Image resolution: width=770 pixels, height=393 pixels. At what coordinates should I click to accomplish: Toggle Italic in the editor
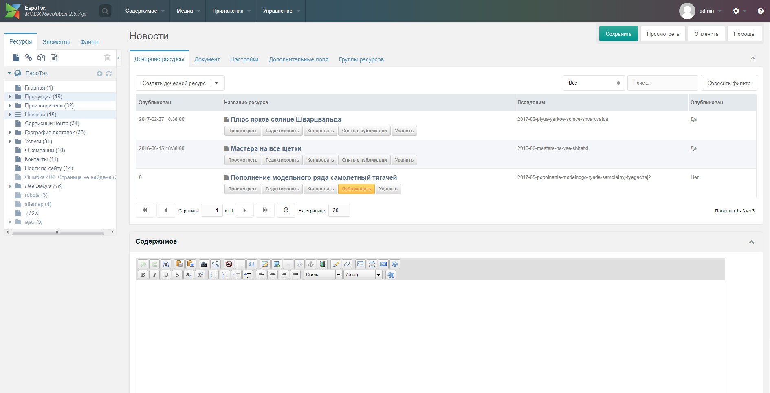tap(154, 275)
